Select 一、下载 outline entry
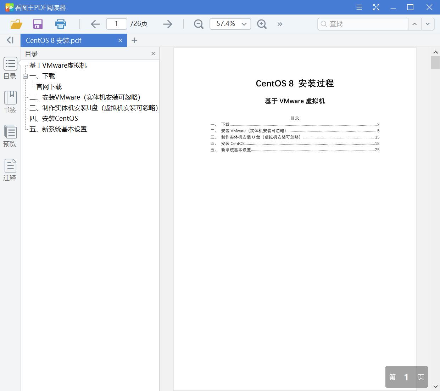Image resolution: width=440 pixels, height=391 pixels. pyautogui.click(x=42, y=76)
